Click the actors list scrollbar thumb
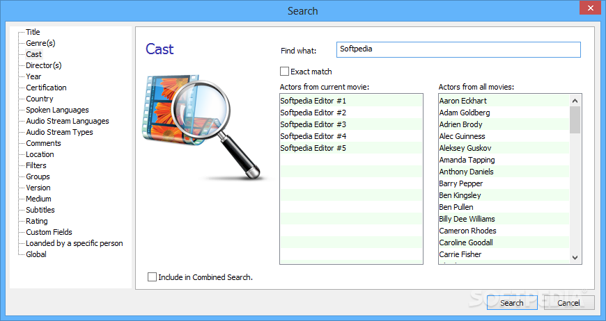606x321 pixels. coord(575,120)
